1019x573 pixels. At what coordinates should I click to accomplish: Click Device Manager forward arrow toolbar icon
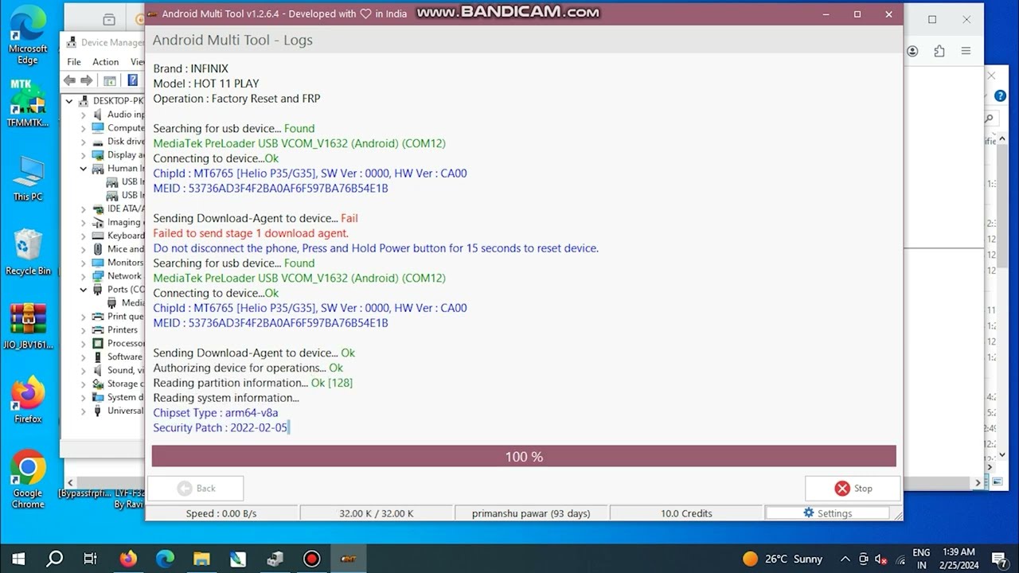tap(86, 80)
